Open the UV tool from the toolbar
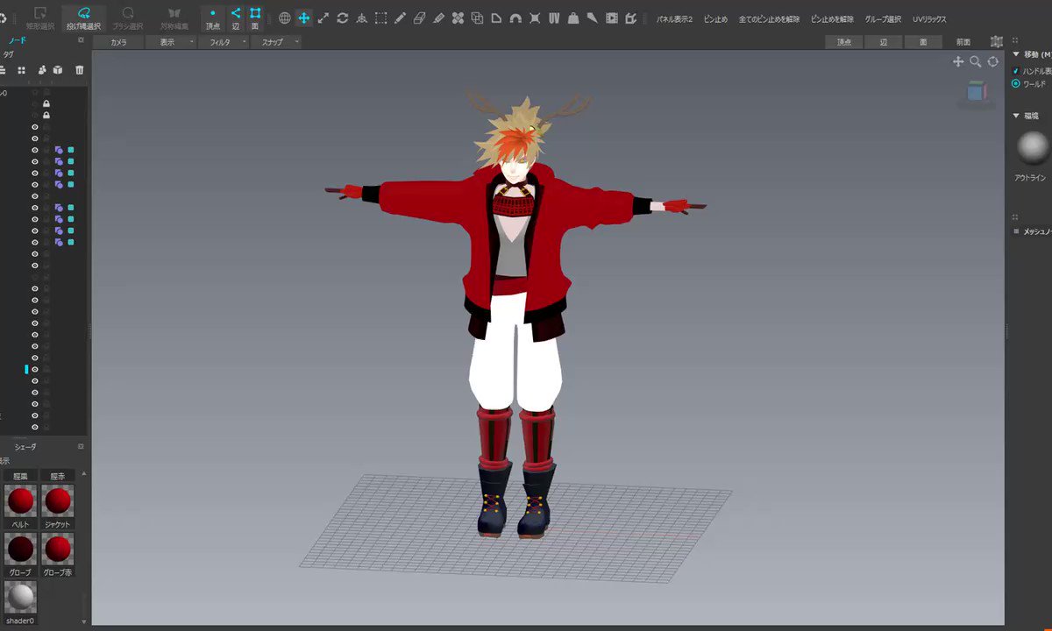 click(554, 18)
